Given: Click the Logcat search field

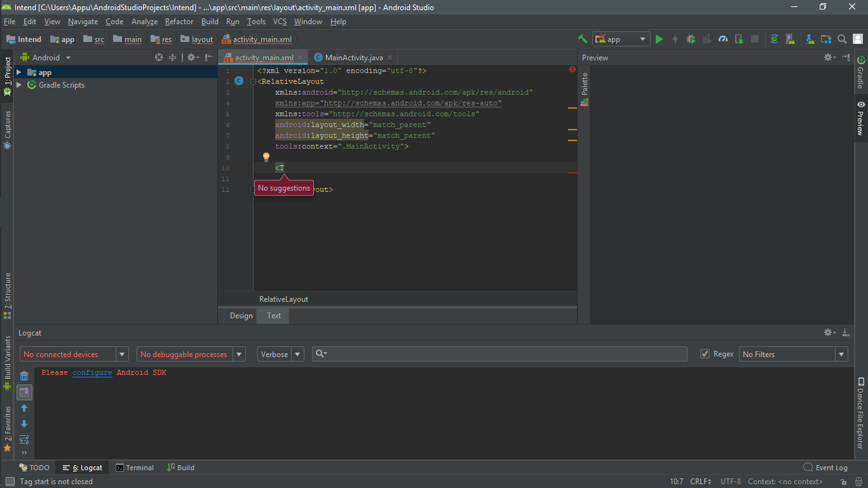Looking at the screenshot, I should tap(499, 354).
